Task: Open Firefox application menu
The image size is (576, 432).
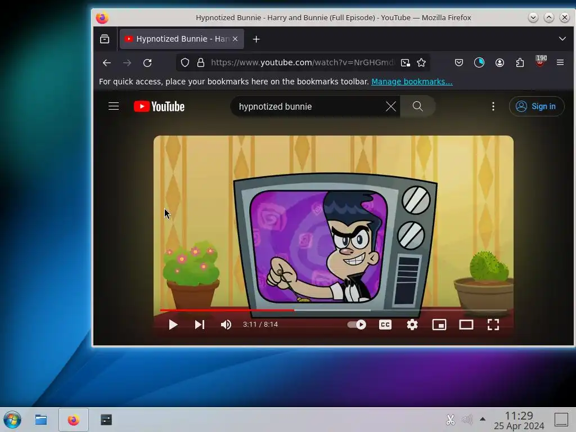Action: (x=560, y=63)
